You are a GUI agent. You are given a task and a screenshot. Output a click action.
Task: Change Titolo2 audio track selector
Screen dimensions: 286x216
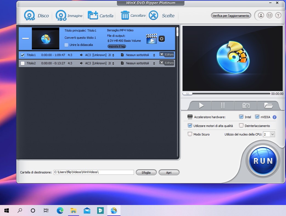coord(113,63)
